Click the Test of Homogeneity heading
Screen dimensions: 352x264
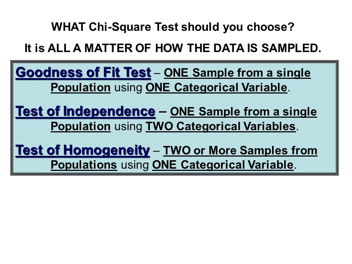pyautogui.click(x=82, y=150)
